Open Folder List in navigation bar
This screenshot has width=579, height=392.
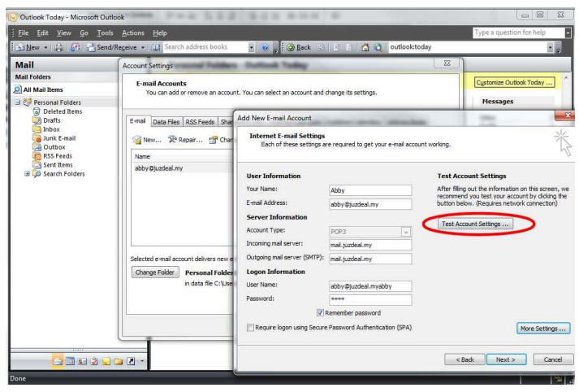(x=119, y=361)
